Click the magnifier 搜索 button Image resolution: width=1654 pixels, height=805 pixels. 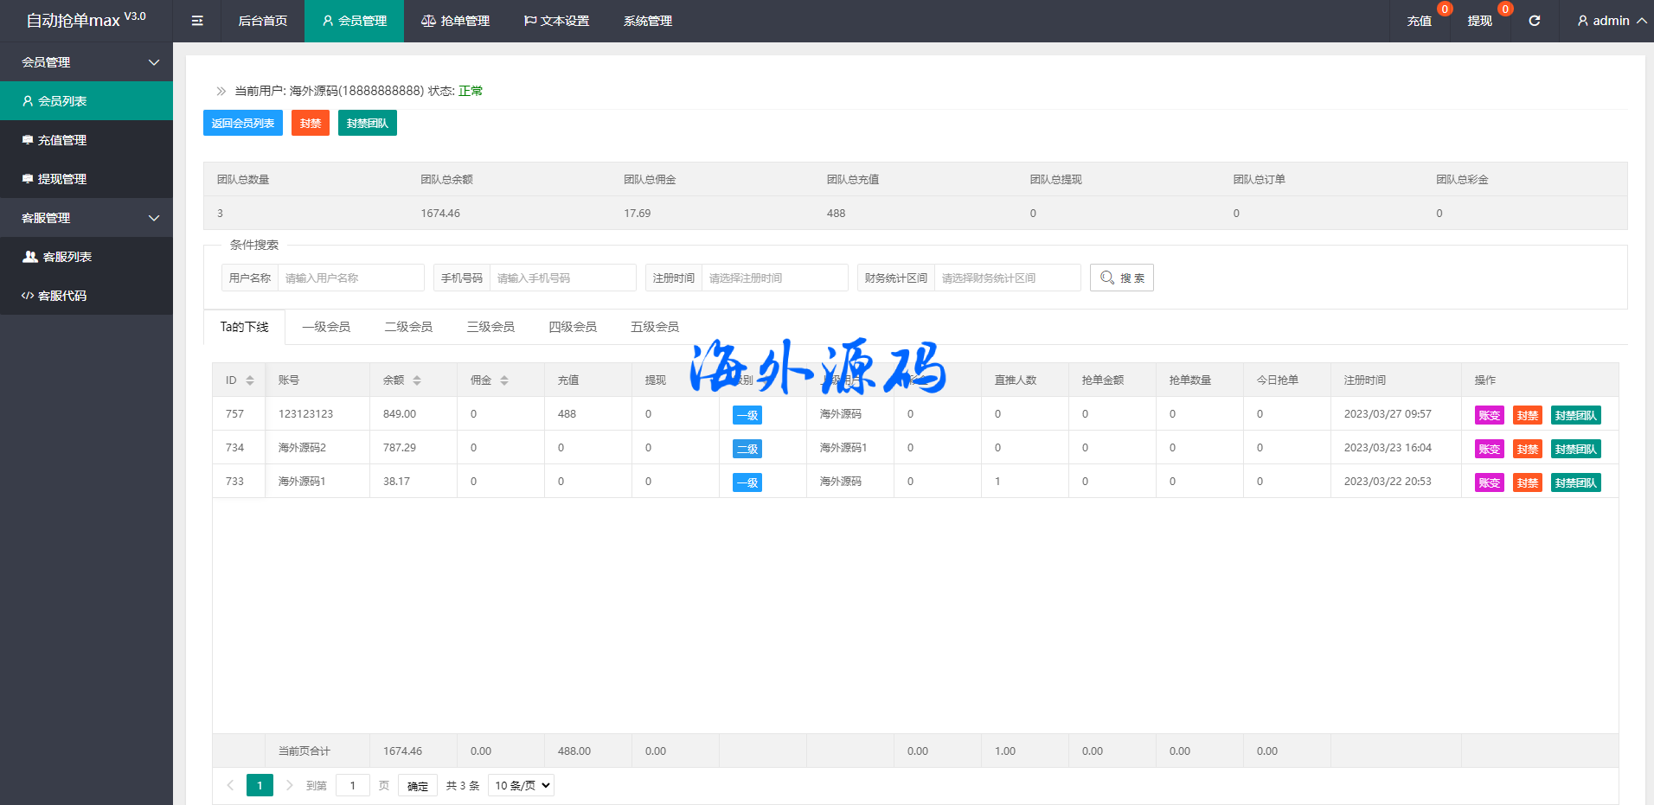(1121, 278)
